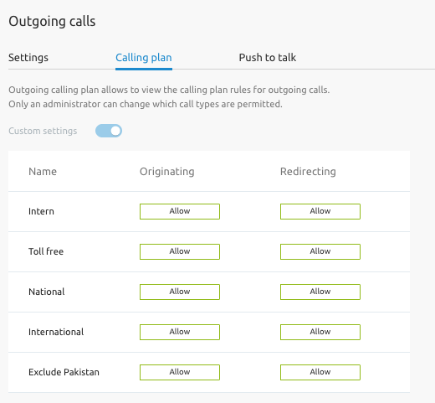Click International Originating Allow button
The height and width of the screenshot is (403, 435).
180,332
